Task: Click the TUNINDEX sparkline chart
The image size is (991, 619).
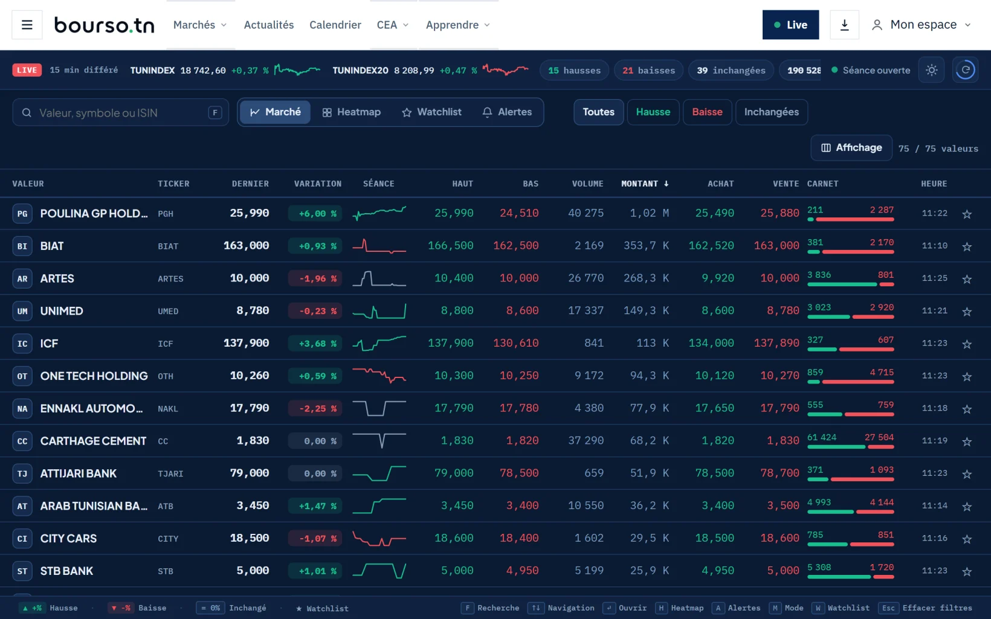Action: click(x=297, y=70)
